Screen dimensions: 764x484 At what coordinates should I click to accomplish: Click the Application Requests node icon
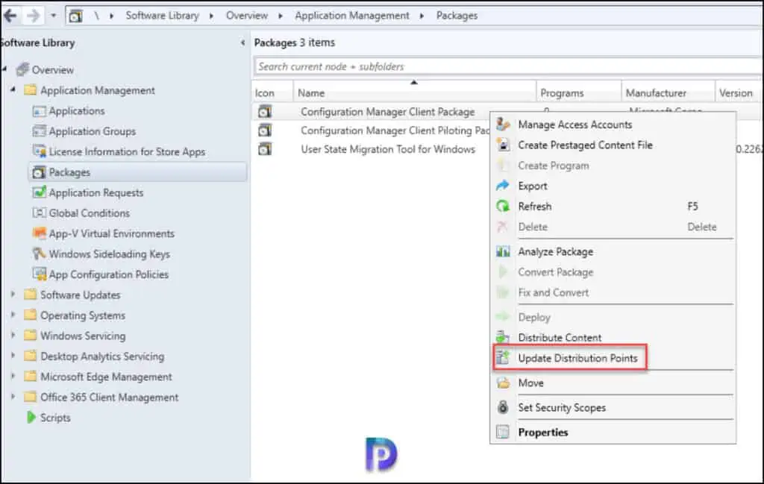click(39, 192)
